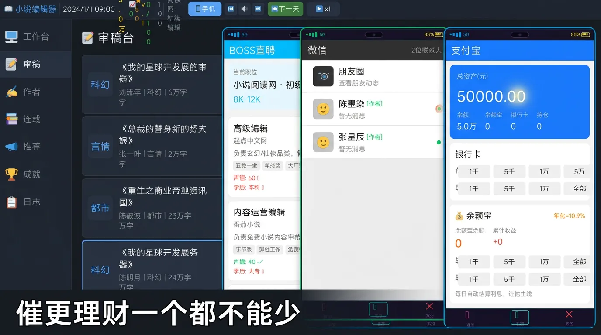Screen dimensions: 601x335
Task: Open the 高级编辑 job listing
Action: point(265,157)
